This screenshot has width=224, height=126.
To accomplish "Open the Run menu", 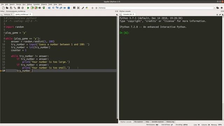I will click(x=24, y=5).
